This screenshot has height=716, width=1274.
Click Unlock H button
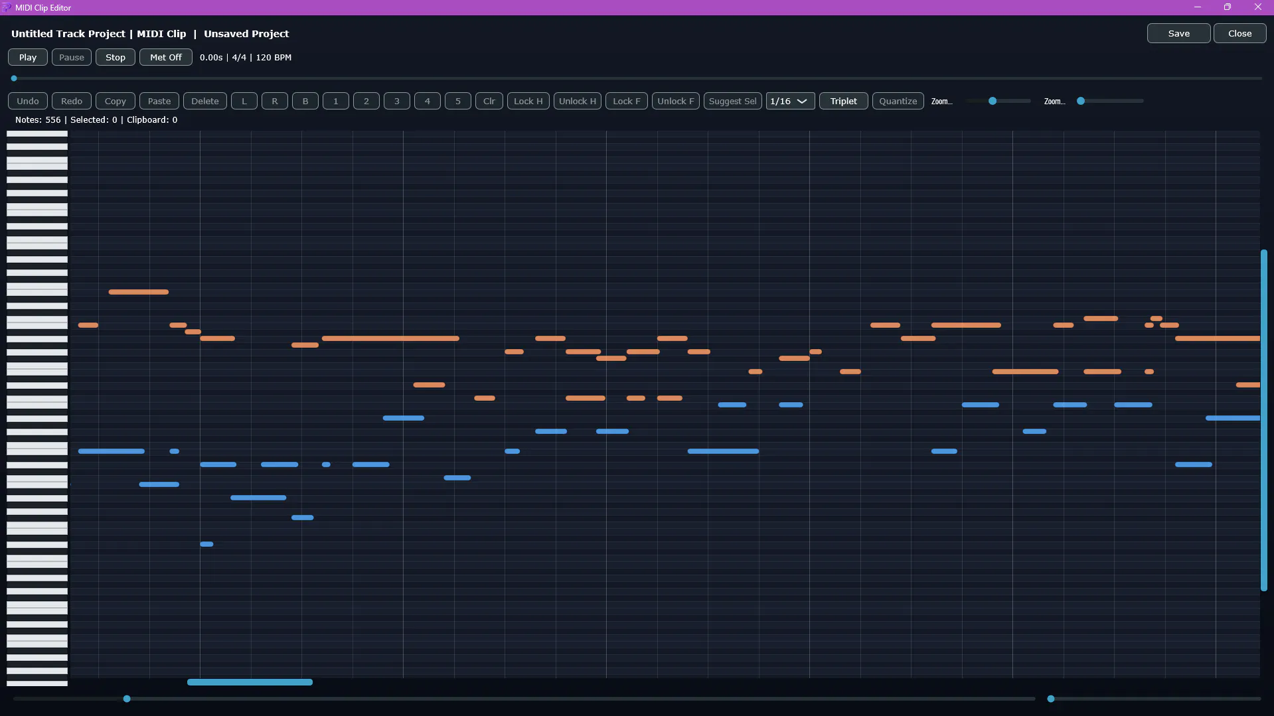[578, 101]
